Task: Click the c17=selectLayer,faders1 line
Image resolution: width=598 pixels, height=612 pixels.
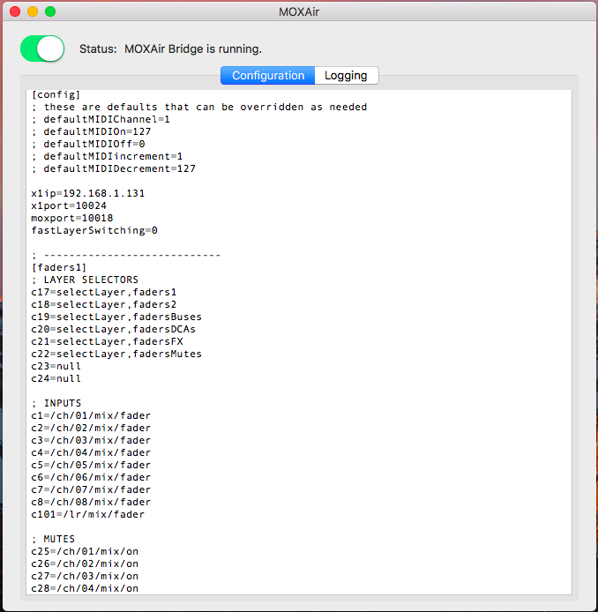Action: pos(104,292)
